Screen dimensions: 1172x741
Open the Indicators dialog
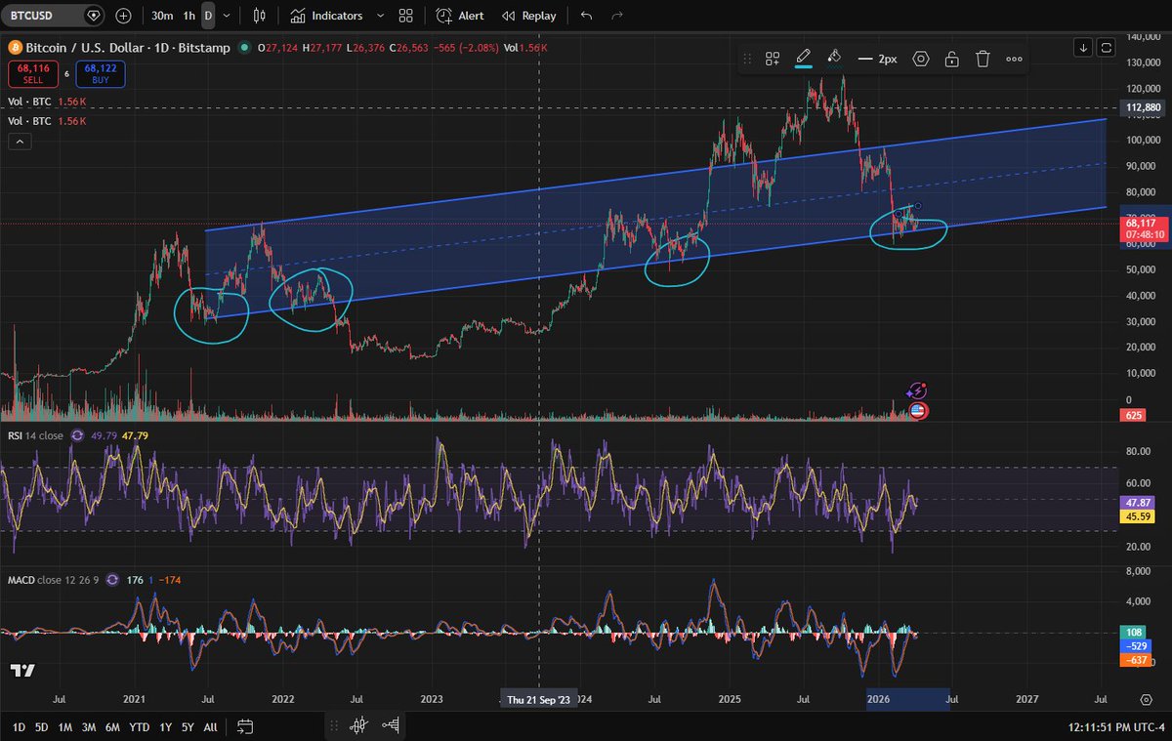click(326, 16)
